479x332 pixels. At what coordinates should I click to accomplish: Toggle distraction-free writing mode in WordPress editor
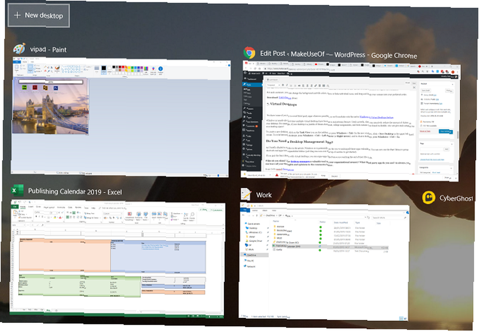point(414,87)
